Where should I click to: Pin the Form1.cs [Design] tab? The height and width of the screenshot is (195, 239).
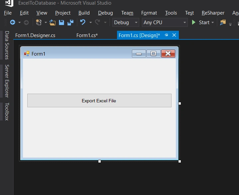166,35
